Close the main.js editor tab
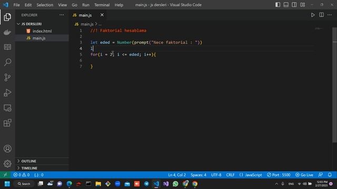This screenshot has width=337, height=189. [102, 15]
